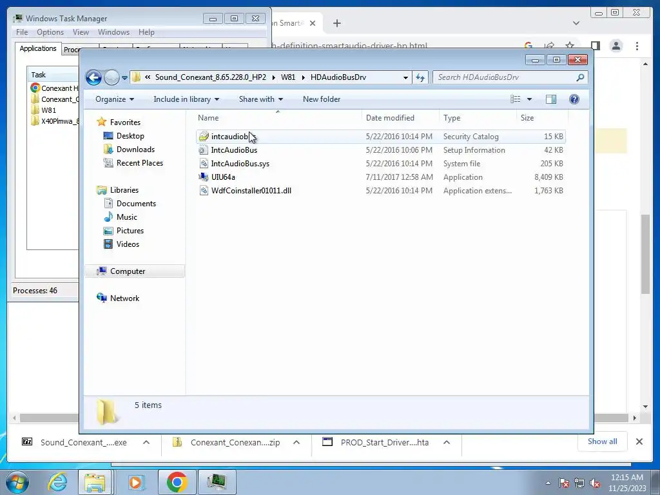The height and width of the screenshot is (495, 660).
Task: Open the Windows Start menu
Action: [17, 482]
